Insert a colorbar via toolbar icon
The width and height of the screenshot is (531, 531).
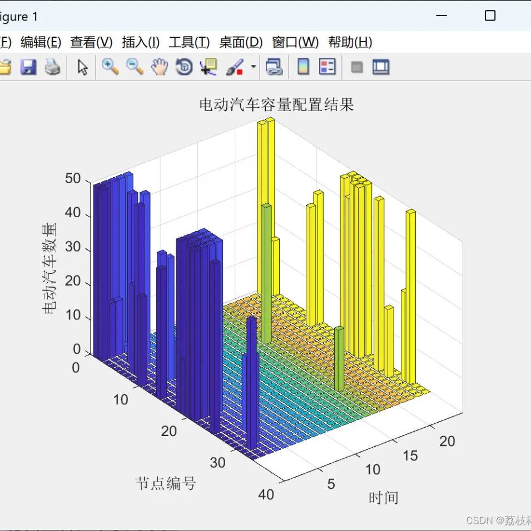303,67
